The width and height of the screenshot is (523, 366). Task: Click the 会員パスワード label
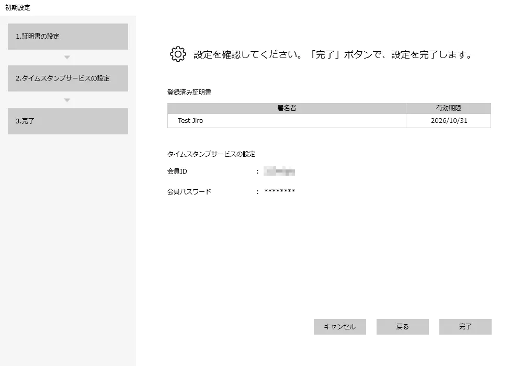[x=189, y=192]
